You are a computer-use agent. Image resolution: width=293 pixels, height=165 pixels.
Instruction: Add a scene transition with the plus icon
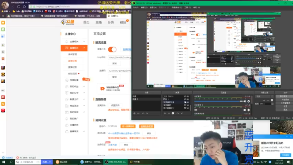coord(264,100)
